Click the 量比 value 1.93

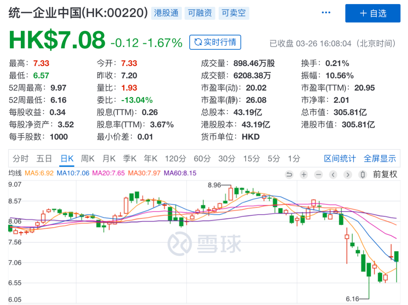coord(129,88)
